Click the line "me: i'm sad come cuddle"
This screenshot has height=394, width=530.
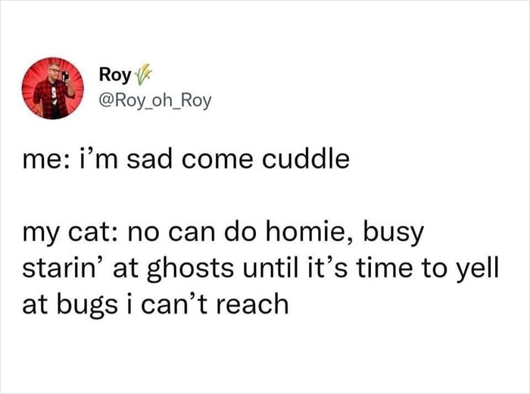[186, 160]
